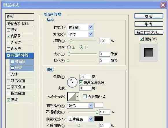
Task: Select the 等高线 contour sub-item
Action: 22,62
